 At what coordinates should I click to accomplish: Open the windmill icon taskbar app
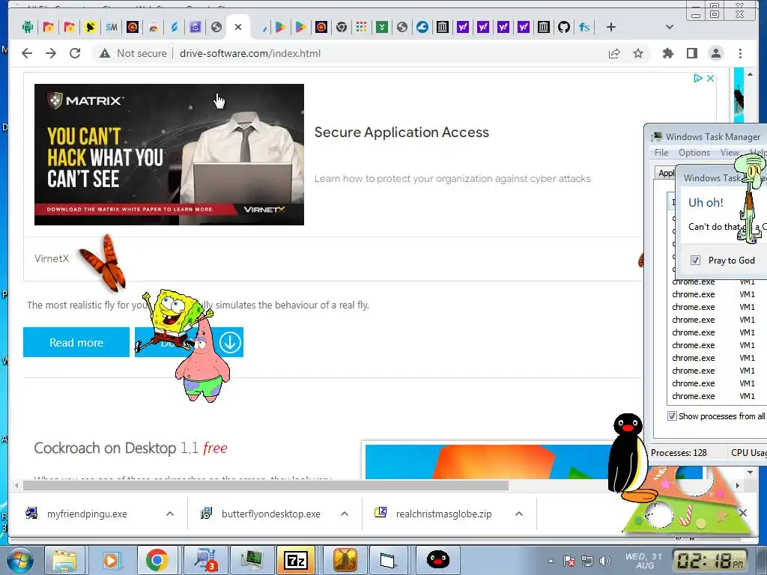[x=345, y=560]
